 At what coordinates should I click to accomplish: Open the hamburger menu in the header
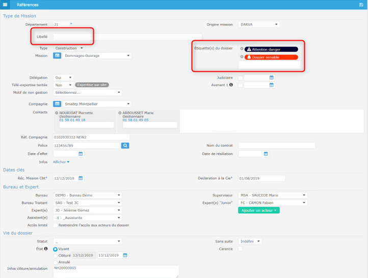[6, 5]
